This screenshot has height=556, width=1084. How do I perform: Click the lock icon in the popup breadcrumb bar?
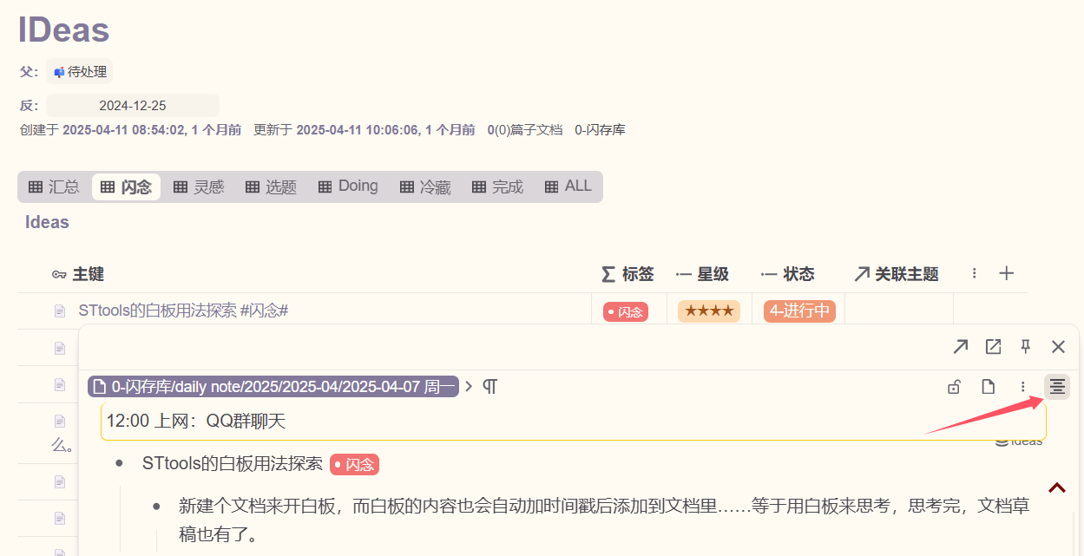(954, 387)
